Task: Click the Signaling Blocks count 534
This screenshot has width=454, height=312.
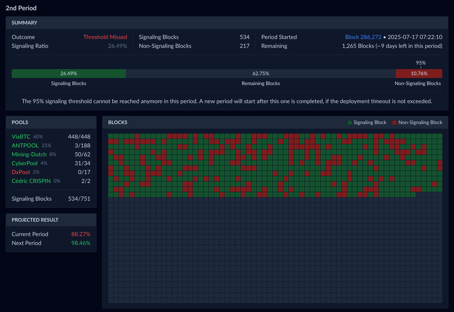Action: pyautogui.click(x=244, y=37)
